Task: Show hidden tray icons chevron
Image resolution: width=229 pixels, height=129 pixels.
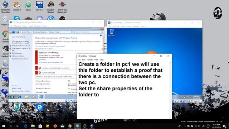Action: [x=185, y=126]
